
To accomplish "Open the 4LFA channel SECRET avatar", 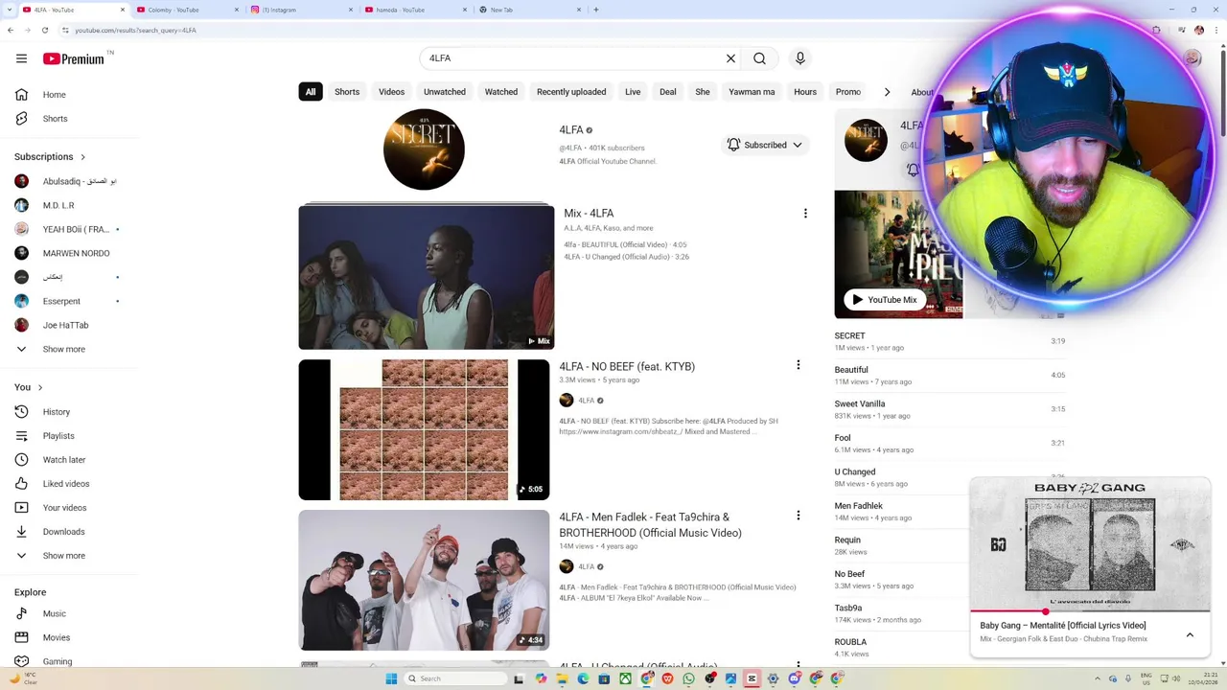I will tap(424, 149).
